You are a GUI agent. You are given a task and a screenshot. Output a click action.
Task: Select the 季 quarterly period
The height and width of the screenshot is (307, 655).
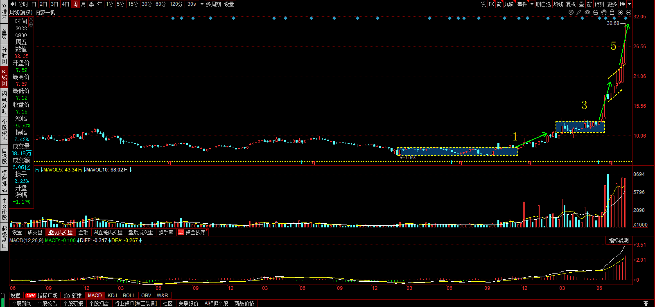[91, 4]
